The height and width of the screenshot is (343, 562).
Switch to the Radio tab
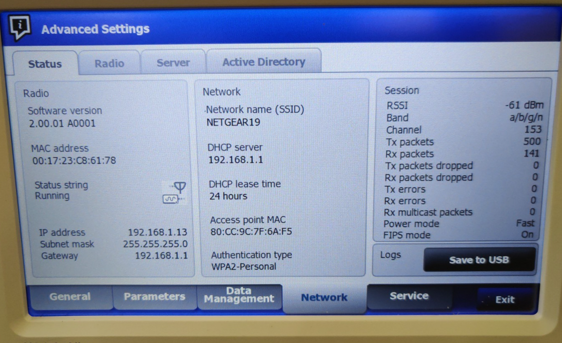click(x=109, y=63)
